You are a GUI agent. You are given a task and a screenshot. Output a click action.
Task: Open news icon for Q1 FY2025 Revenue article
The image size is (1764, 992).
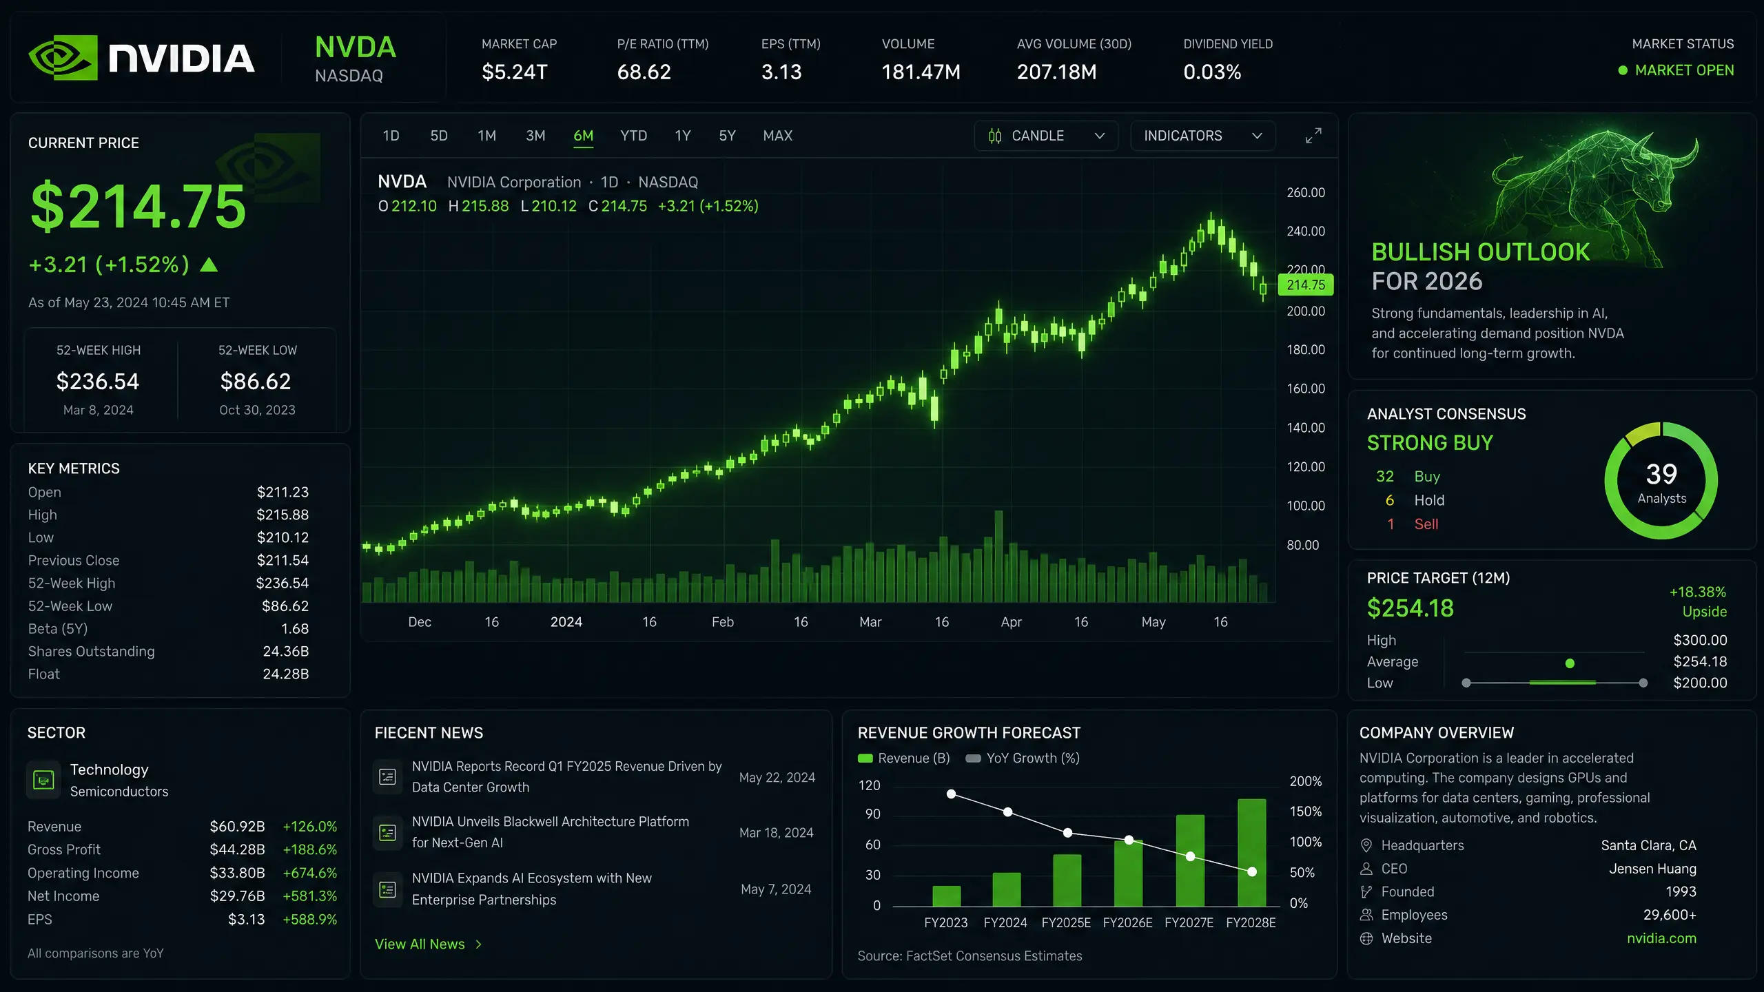388,777
